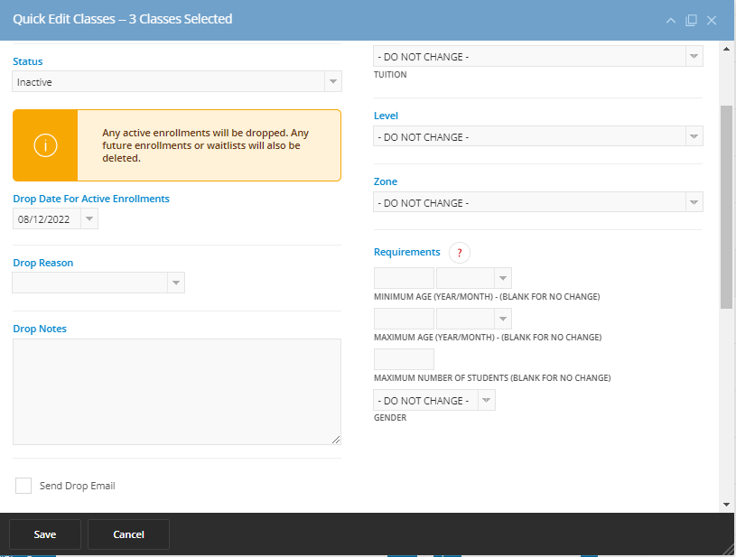This screenshot has height=557, width=736.
Task: Open the dialog pop-out window icon
Action: [x=691, y=19]
